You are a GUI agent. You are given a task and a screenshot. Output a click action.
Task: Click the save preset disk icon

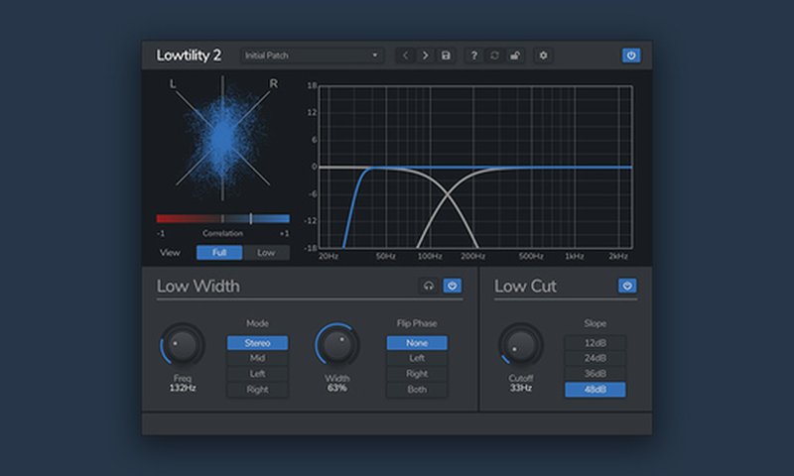[446, 56]
